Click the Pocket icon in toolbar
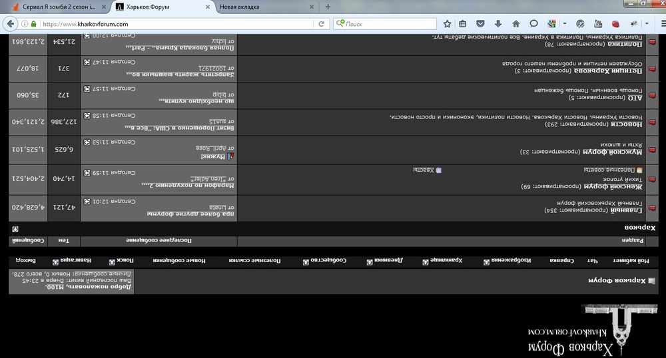 tap(480, 24)
